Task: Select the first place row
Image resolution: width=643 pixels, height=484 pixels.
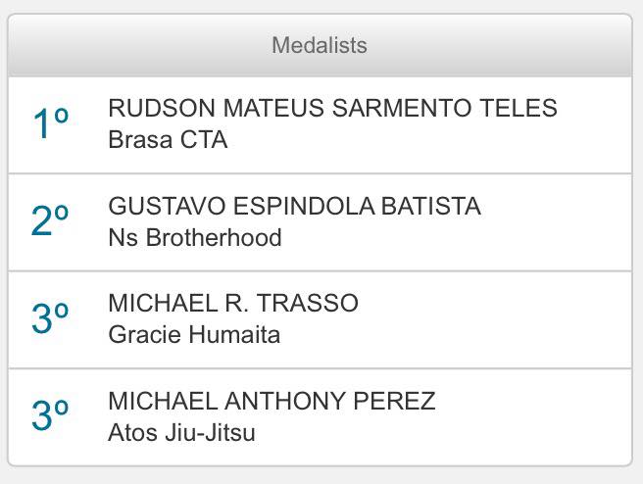Action: click(320, 125)
